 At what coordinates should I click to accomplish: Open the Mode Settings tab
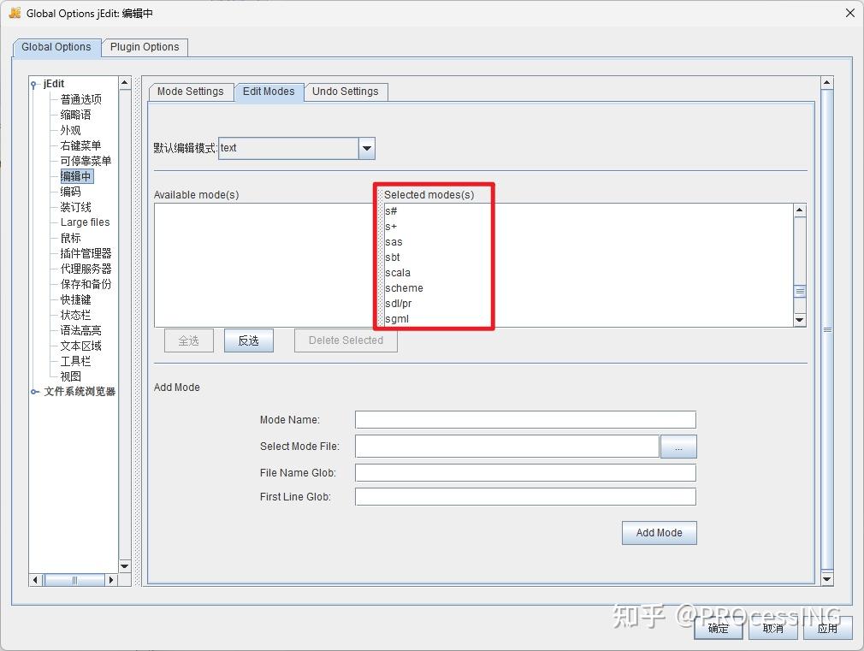coord(190,92)
